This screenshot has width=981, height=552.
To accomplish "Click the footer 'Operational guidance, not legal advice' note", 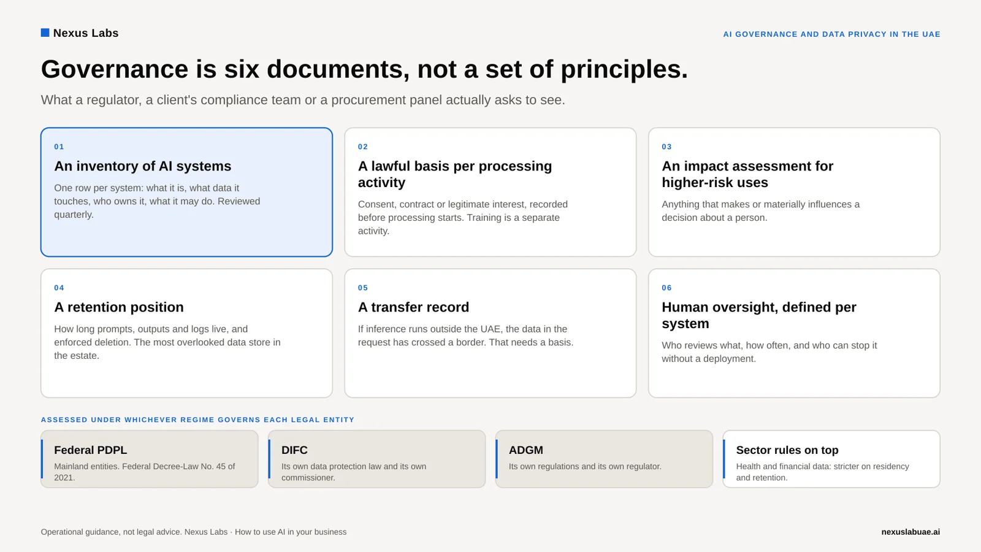I will [194, 532].
